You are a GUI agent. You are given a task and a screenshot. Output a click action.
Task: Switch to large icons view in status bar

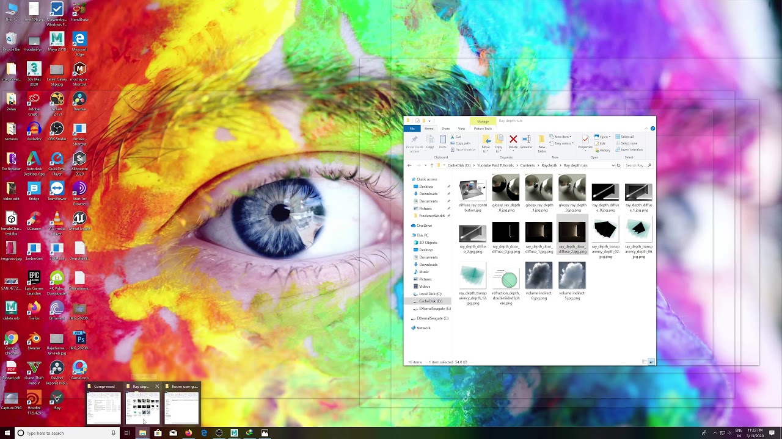[x=651, y=362]
